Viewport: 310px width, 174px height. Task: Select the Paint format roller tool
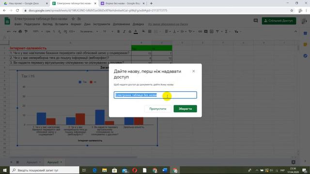click(x=26, y=31)
